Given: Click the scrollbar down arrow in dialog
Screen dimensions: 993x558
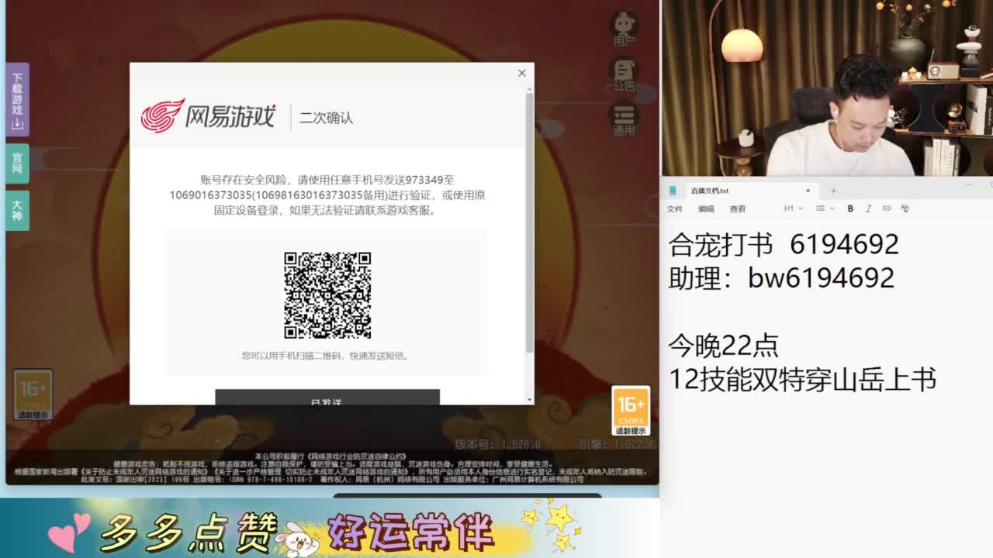Looking at the screenshot, I should tap(530, 399).
